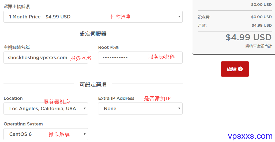The width and height of the screenshot is (275, 142).
Task: Click the arrow on the billing cycle selector
Action: coord(179,17)
